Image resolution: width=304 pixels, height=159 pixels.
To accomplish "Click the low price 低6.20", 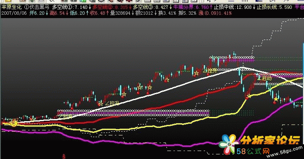I will click(x=79, y=13).
